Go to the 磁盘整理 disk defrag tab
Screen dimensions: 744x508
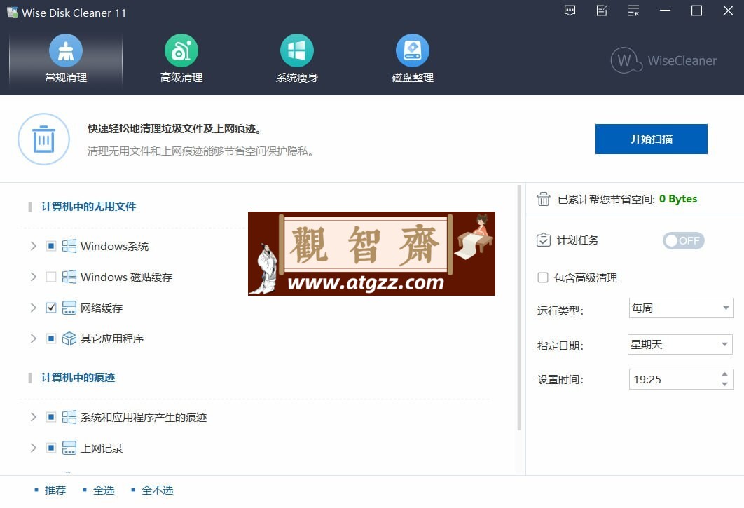pyautogui.click(x=413, y=60)
